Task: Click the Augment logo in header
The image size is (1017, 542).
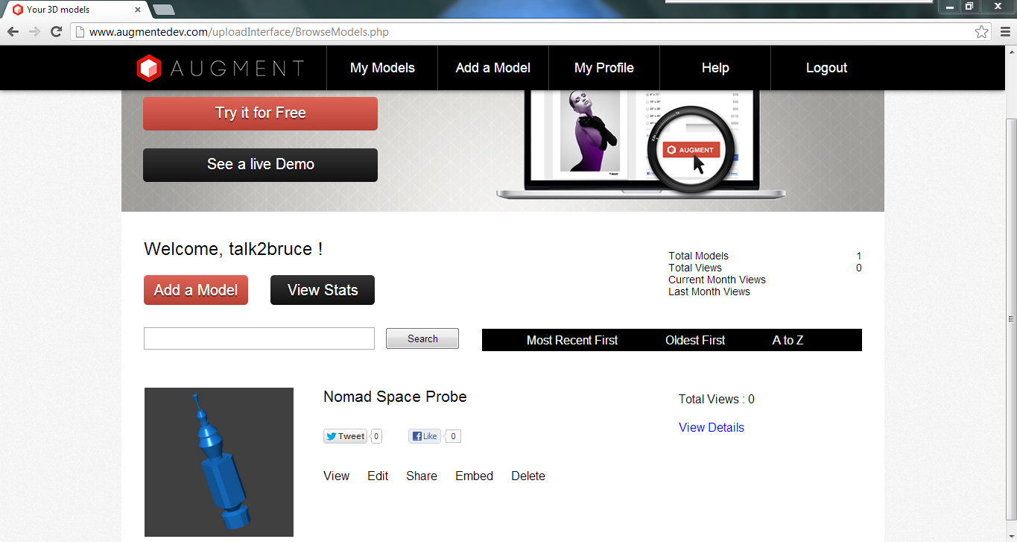Action: point(221,68)
